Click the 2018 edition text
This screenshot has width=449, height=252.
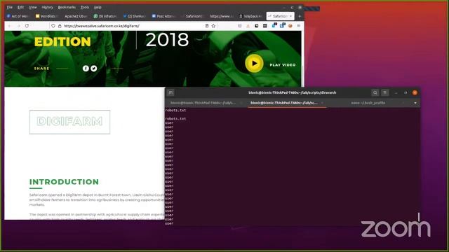pos(167,40)
